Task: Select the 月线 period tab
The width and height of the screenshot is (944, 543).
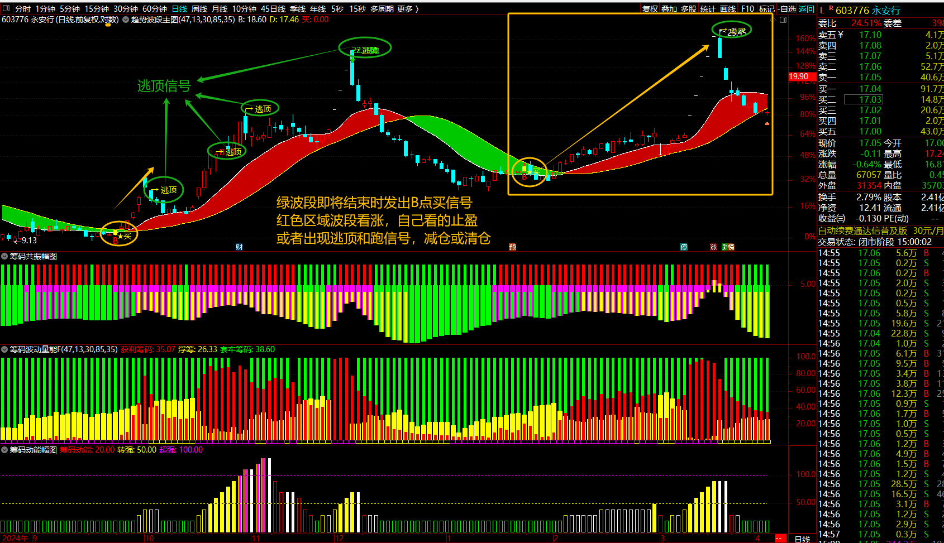Action: 220,9
